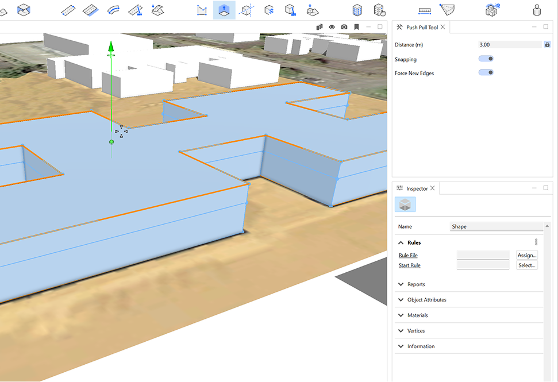
Task: Toggle the Force New Edges switch
Action: (486, 72)
